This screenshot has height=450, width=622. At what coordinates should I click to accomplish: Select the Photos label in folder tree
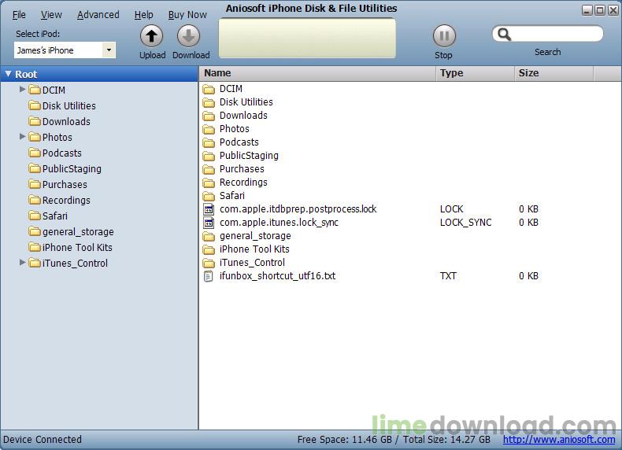(57, 137)
